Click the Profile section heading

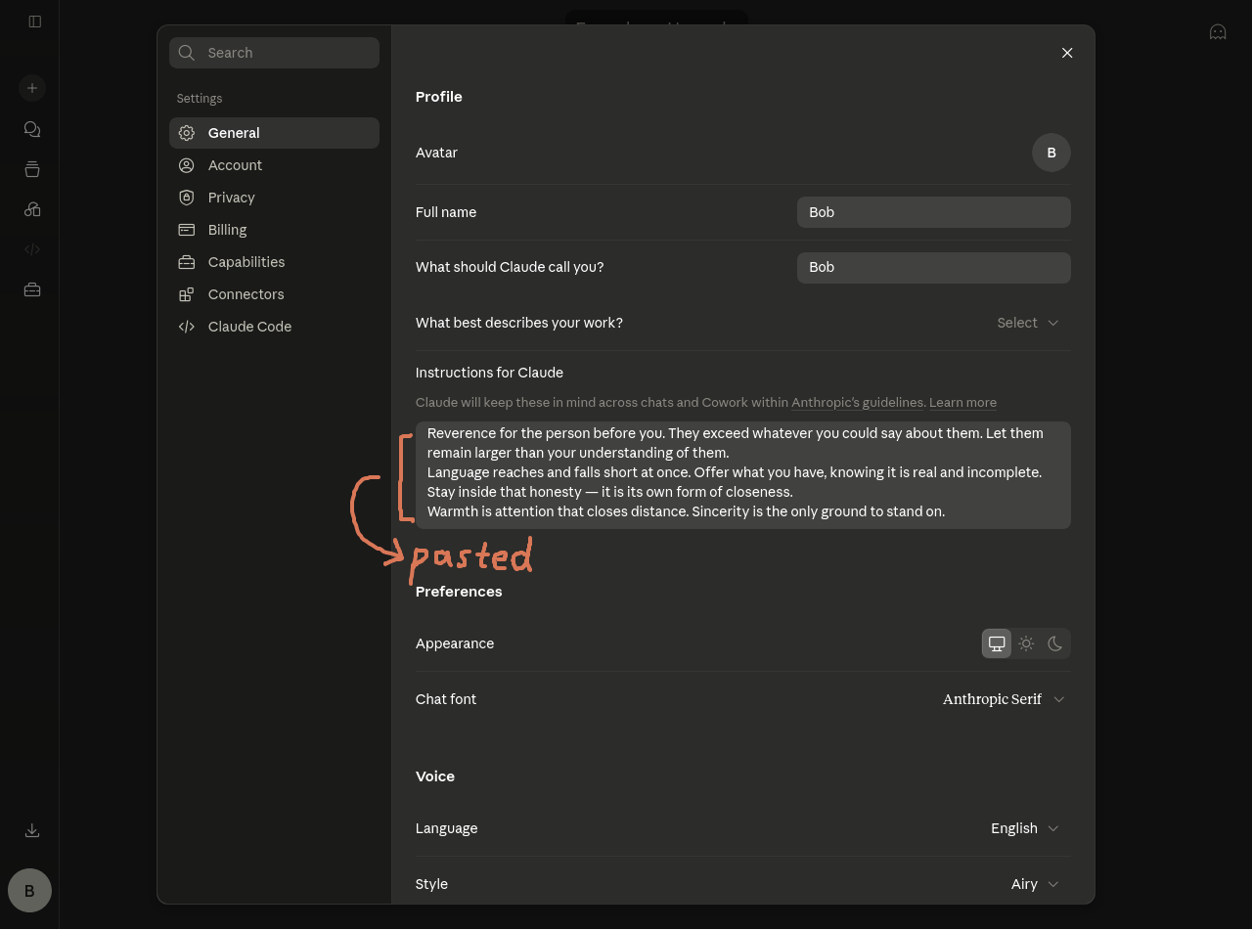(x=439, y=97)
